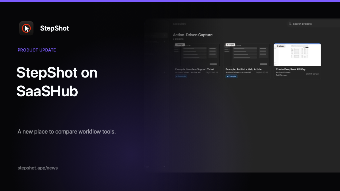
Task: Focus the Search projects field
Action: (x=313, y=24)
